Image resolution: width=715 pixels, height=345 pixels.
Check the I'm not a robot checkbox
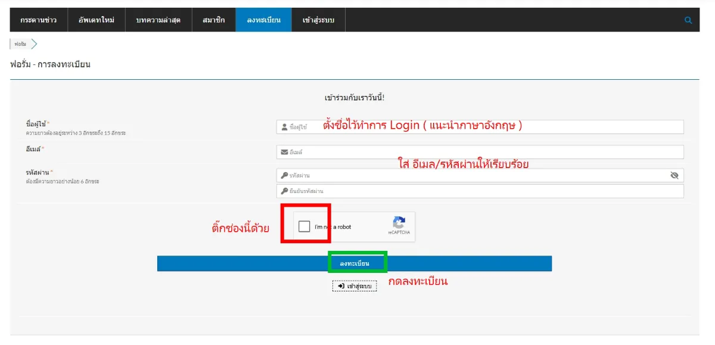click(x=304, y=226)
